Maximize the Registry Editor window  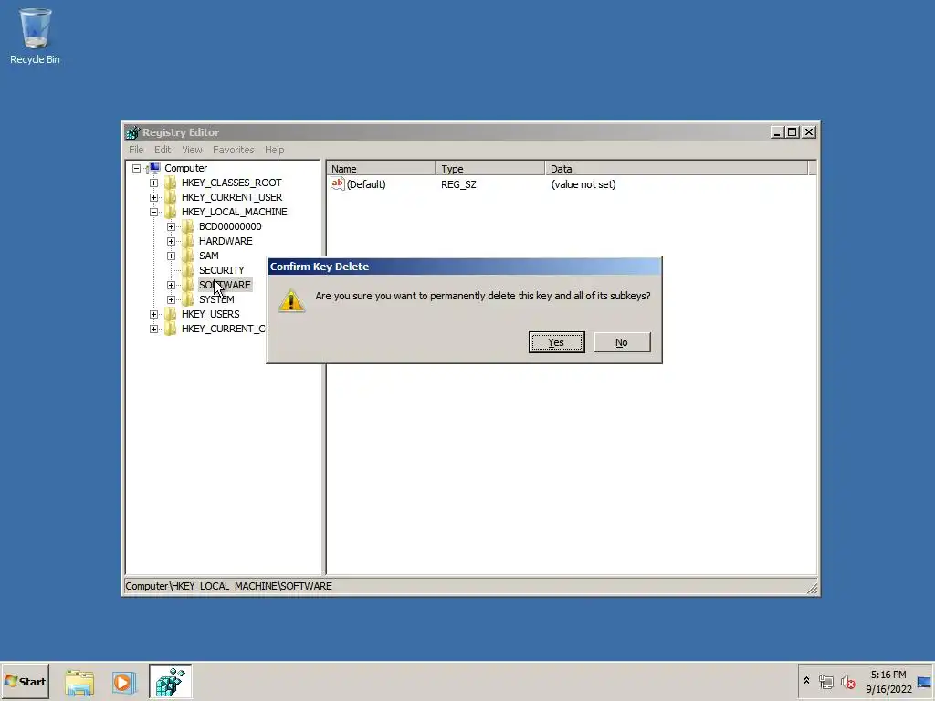click(792, 132)
